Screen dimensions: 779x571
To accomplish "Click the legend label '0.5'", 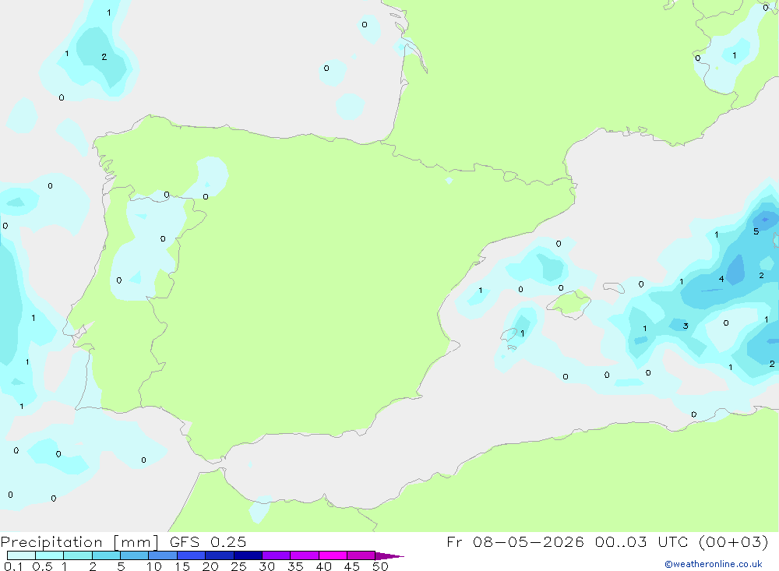I will tap(42, 566).
